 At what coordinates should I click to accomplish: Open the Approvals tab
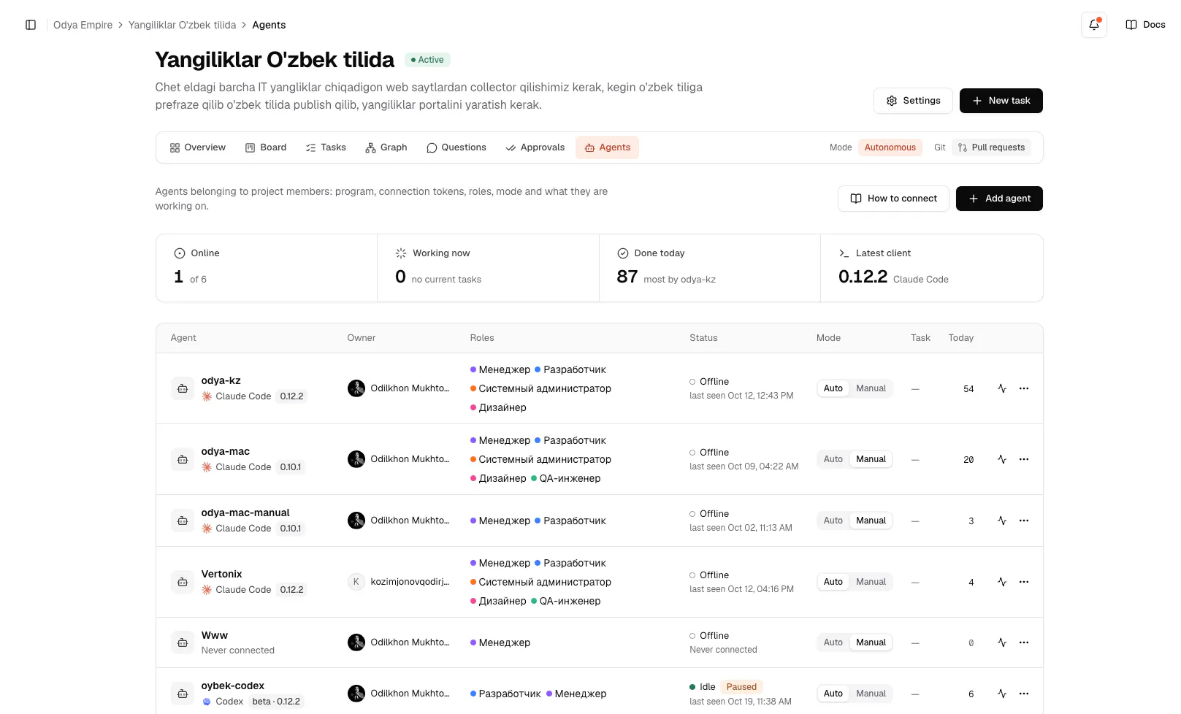[535, 147]
